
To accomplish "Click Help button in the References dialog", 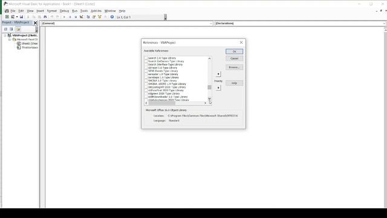I will pyautogui.click(x=234, y=83).
